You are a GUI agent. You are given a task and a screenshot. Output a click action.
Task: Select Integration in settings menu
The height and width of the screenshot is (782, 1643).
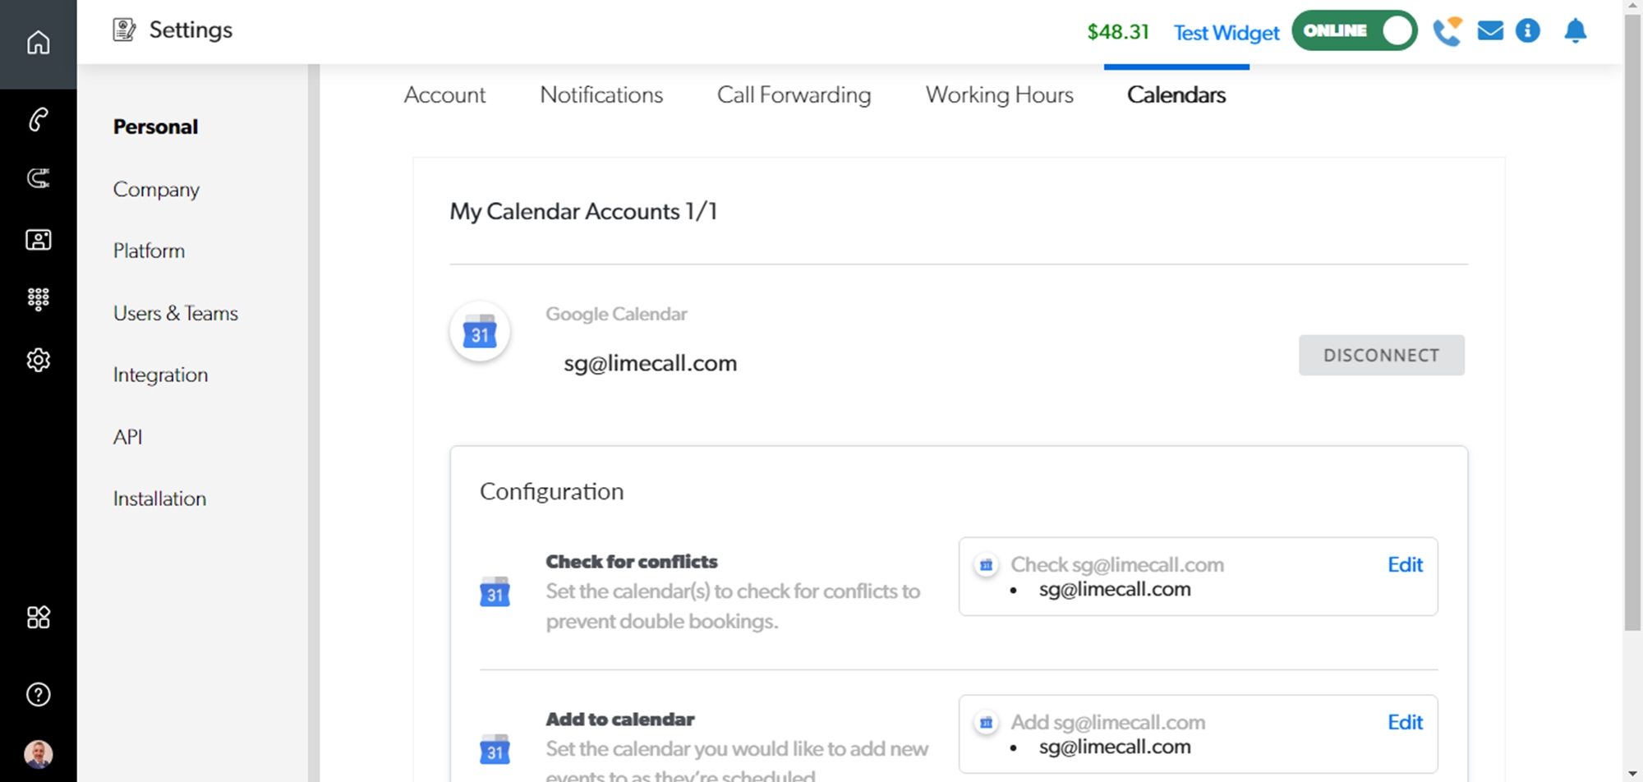(160, 375)
